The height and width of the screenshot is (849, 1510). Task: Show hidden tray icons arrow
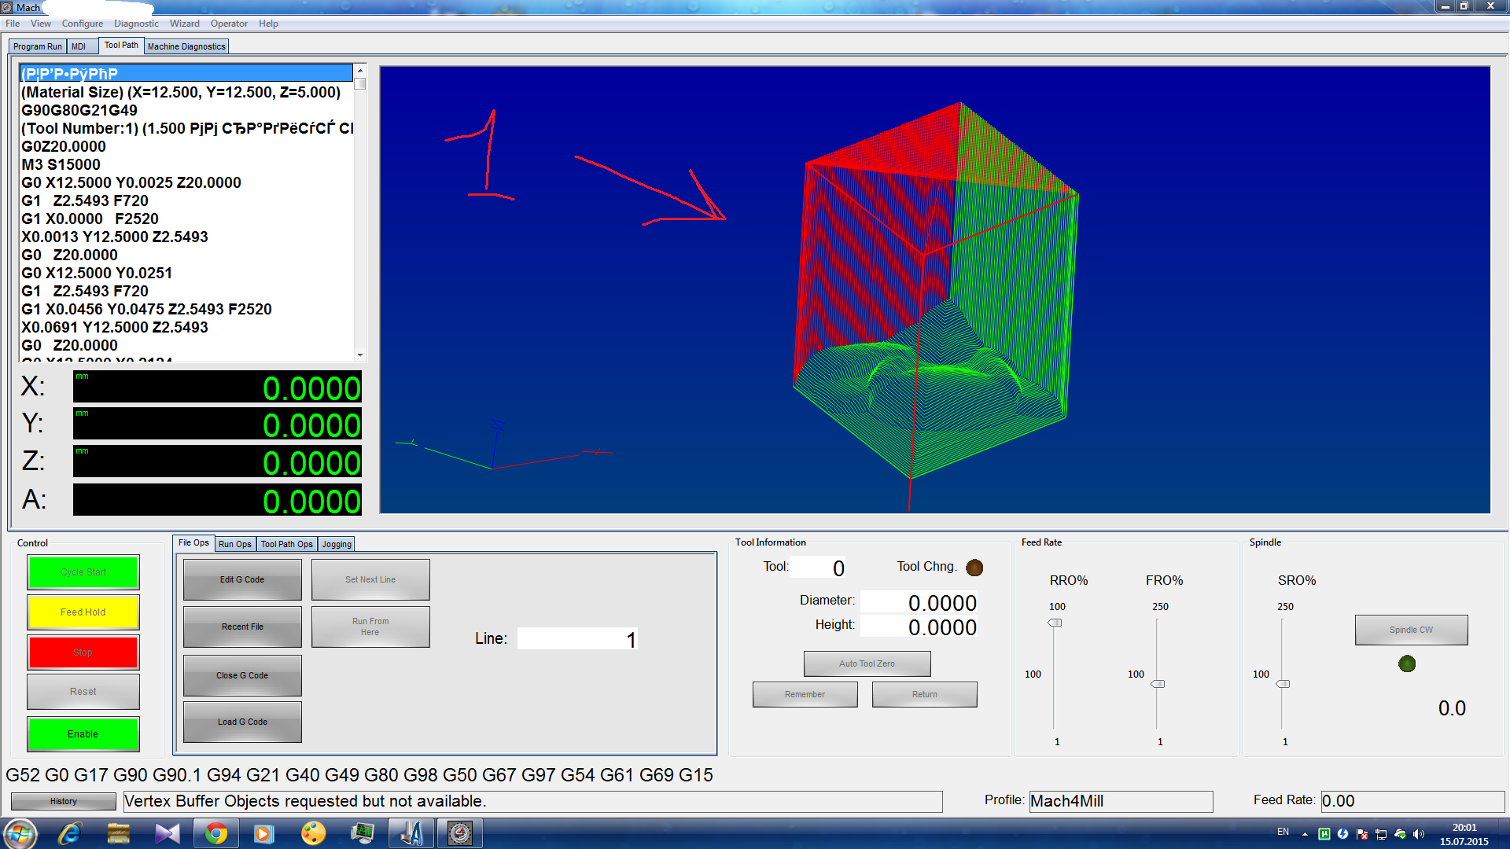tap(1305, 834)
